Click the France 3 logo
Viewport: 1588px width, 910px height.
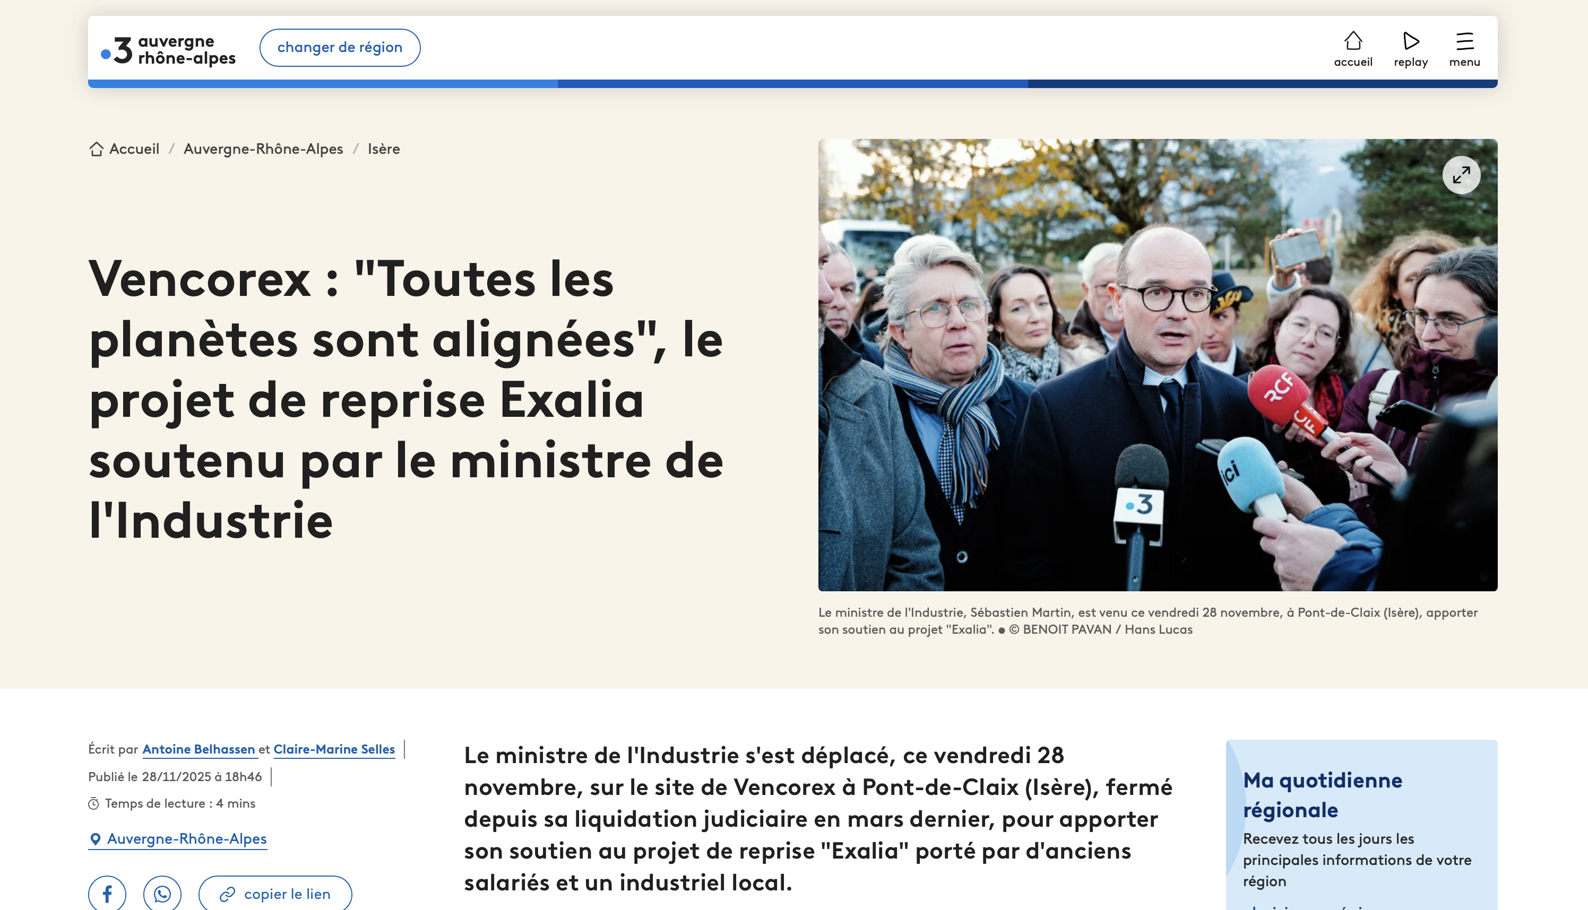tap(168, 49)
